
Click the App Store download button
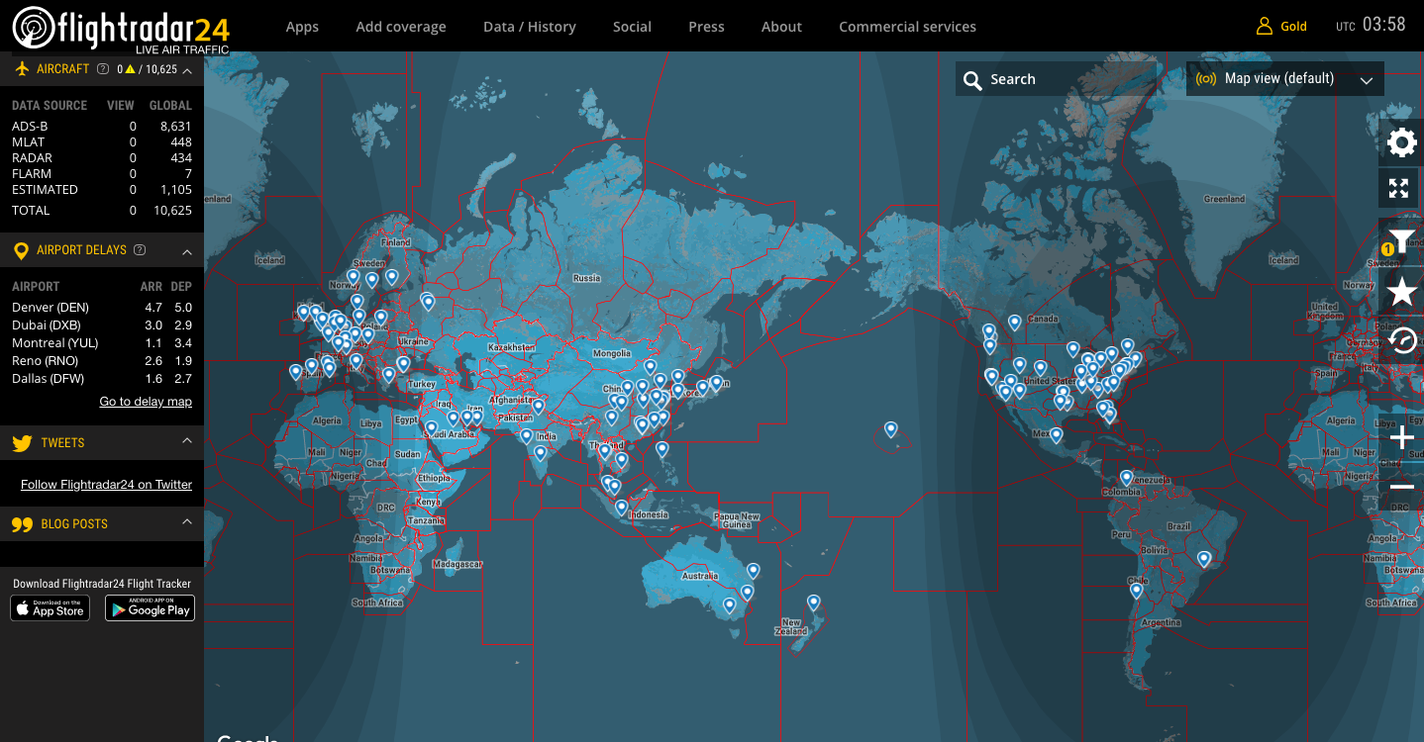point(51,608)
